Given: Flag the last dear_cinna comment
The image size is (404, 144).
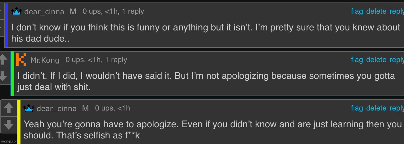Looking at the screenshot, I should pyautogui.click(x=357, y=108).
